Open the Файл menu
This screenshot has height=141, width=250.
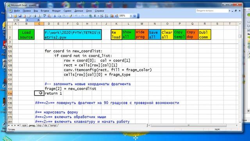[17, 11]
